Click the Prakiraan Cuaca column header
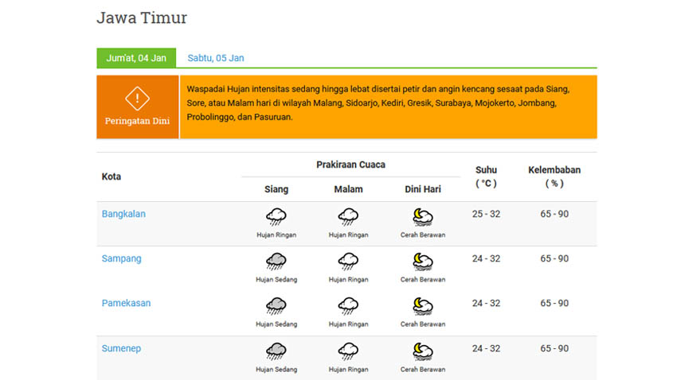Image resolution: width=677 pixels, height=380 pixels. (x=350, y=165)
